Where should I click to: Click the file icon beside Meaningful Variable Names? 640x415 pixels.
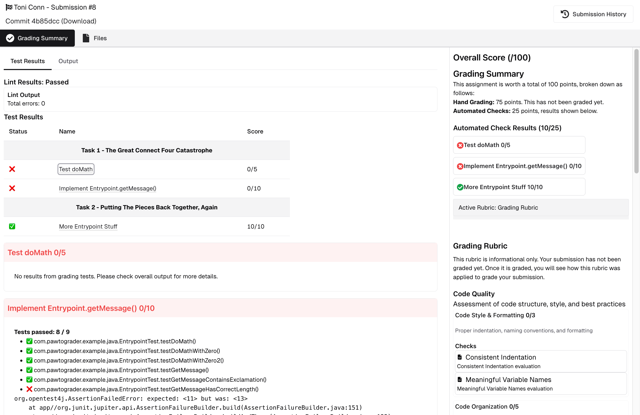click(x=460, y=379)
